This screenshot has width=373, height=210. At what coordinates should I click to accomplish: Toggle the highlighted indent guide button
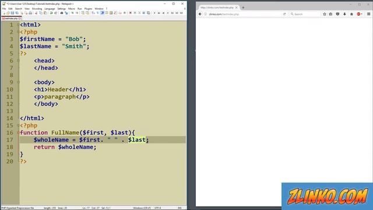tap(103, 13)
